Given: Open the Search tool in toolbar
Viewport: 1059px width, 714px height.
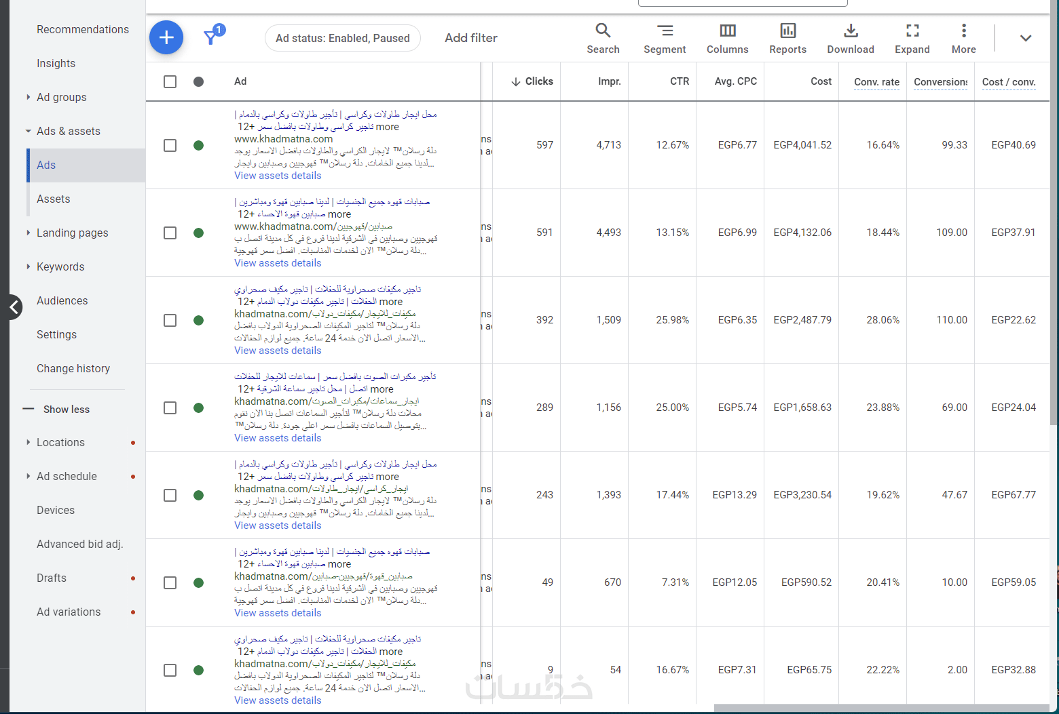Looking at the screenshot, I should [603, 38].
